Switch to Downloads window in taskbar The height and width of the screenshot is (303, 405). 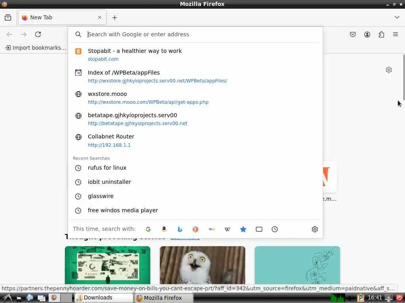tap(104, 297)
